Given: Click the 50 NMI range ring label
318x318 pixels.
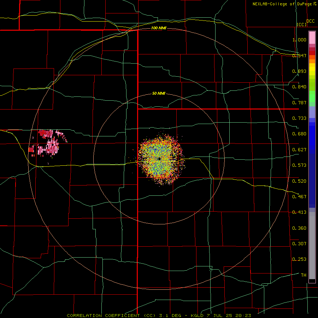Looking at the screenshot, I should (159, 93).
